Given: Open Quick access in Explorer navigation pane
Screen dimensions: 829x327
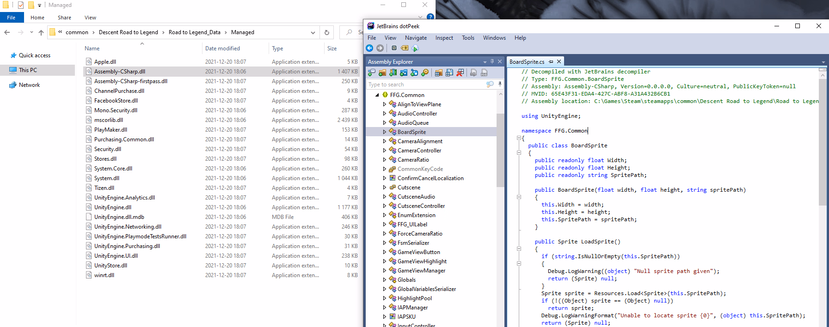Looking at the screenshot, I should coord(35,55).
